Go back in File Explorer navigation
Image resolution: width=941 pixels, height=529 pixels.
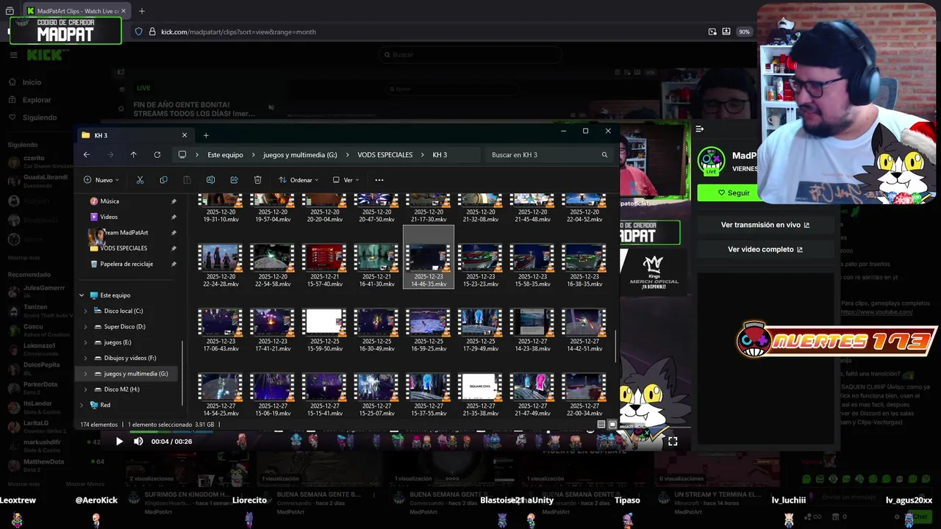87,155
